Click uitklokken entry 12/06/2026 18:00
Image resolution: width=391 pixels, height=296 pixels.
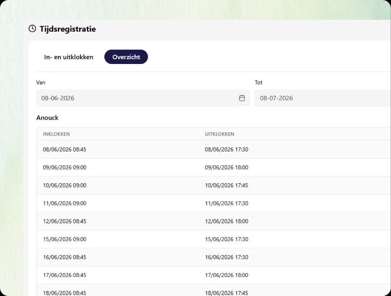click(x=226, y=221)
